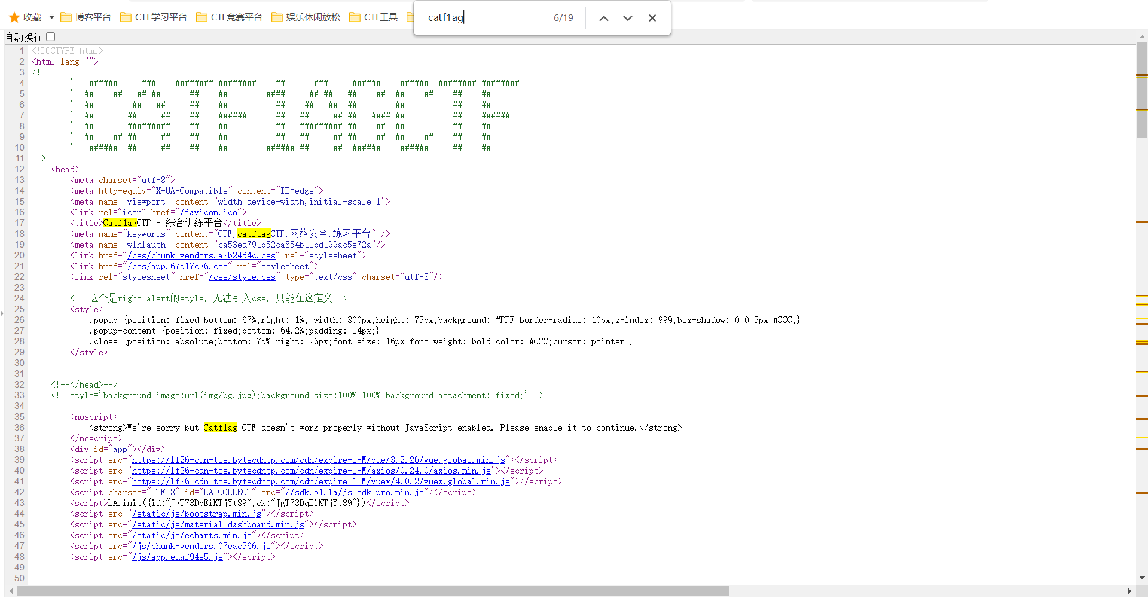Open the /css/app.67517c36.css link
The image size is (1148, 598).
click(x=178, y=266)
